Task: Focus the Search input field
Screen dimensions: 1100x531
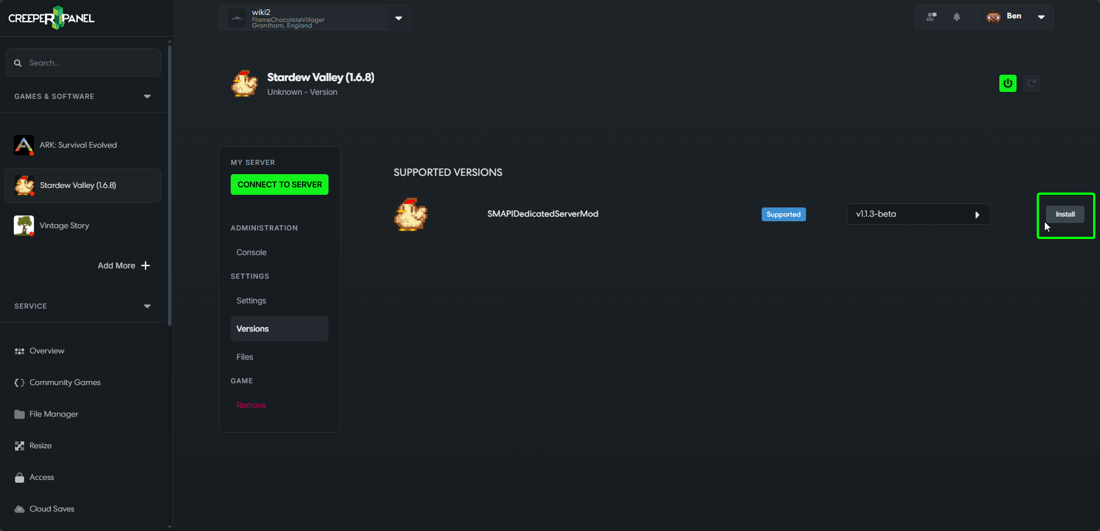Action: [83, 63]
